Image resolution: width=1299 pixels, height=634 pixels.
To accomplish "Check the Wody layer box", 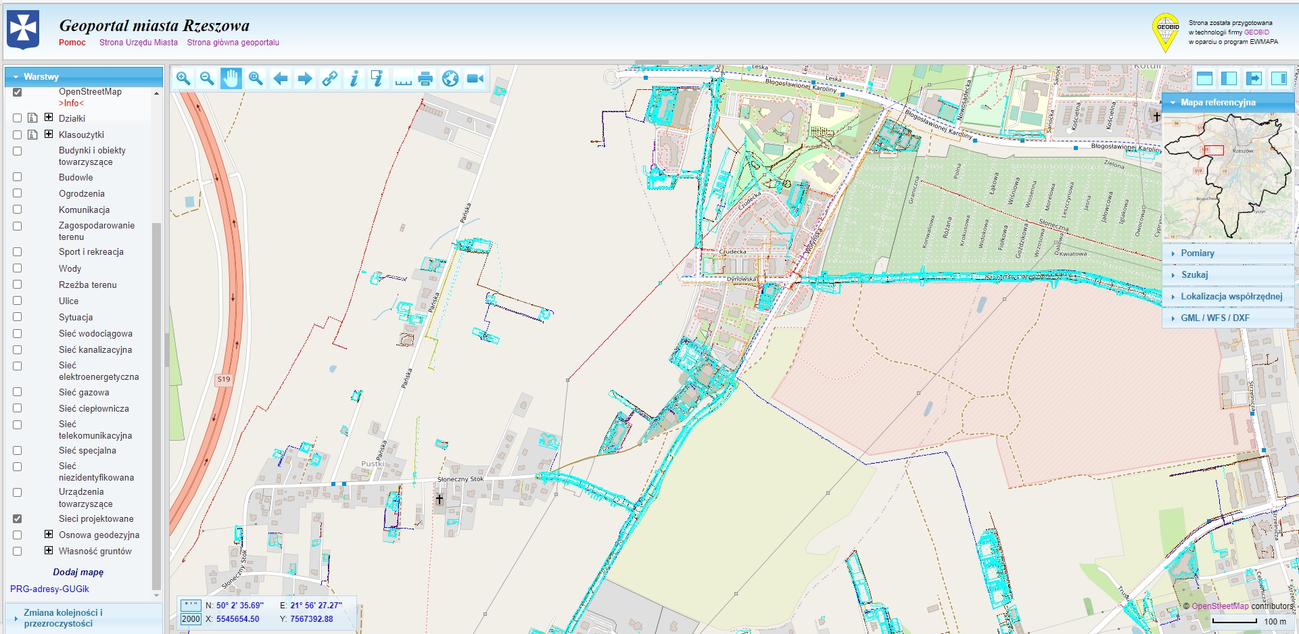I will 18,268.
